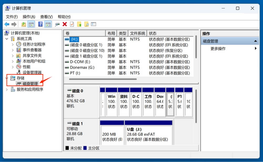The height and width of the screenshot is (162, 263).
Task: Click the volume list horizontal scrollbar
Action: 103,79
